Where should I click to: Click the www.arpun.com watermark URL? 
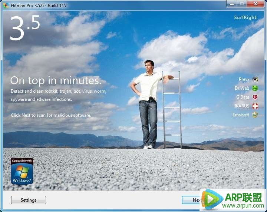point(243,205)
